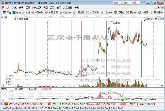Open the 资讯 menu
This screenshot has height=111, width=165.
[21, 8]
